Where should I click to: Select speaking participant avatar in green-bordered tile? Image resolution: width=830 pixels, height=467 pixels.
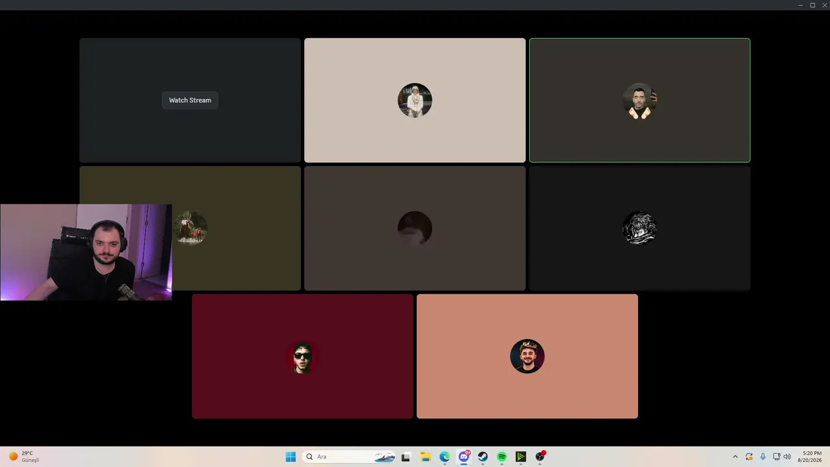[639, 101]
